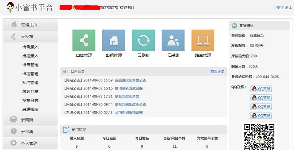This screenshot has width=294, height=150.
Task: Click the 今日新增 column header
Action: [x=109, y=138]
